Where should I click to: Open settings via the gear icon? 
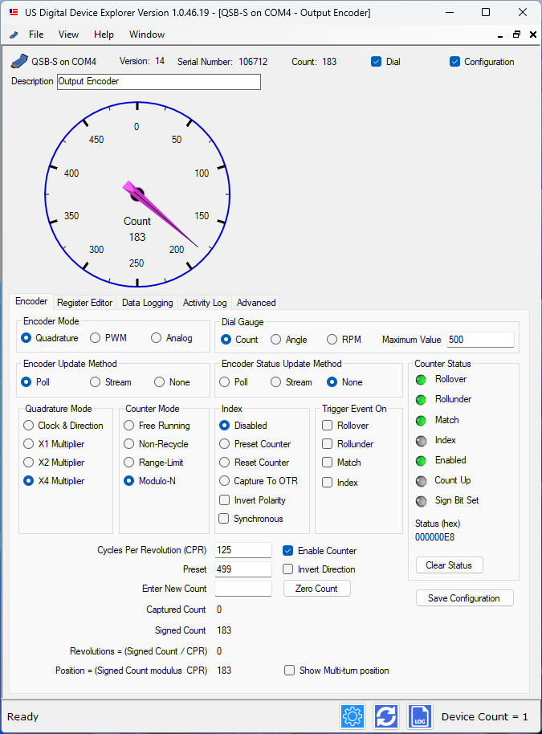(x=353, y=716)
